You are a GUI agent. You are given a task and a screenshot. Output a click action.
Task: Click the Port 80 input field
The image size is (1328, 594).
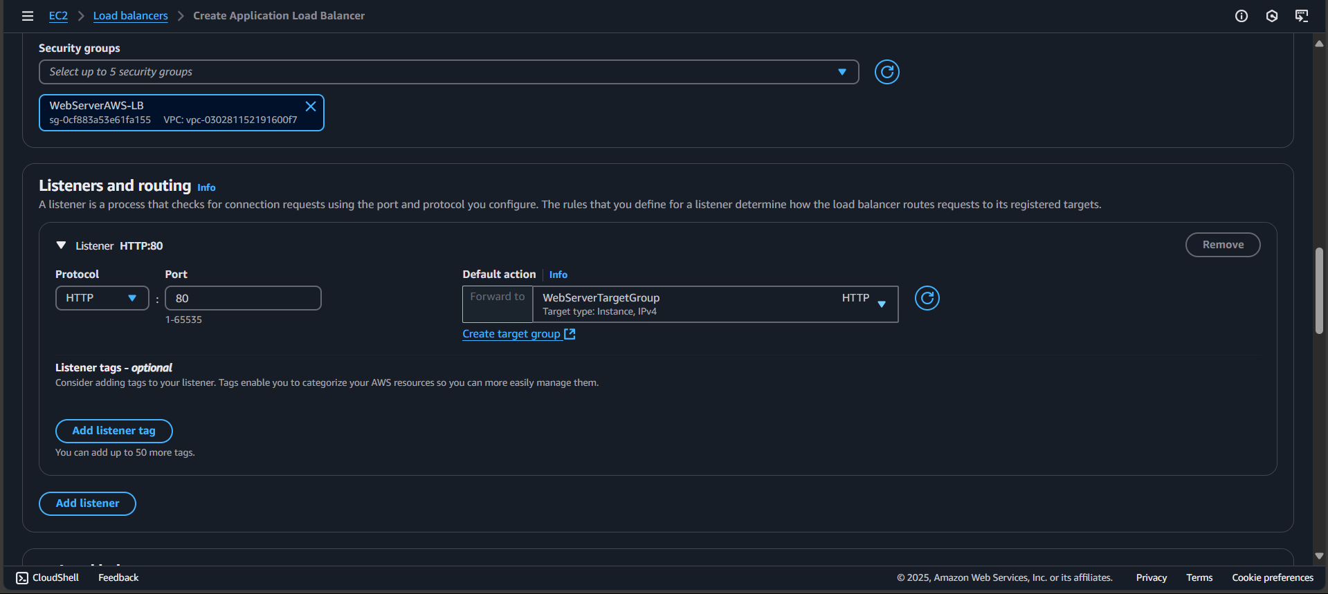click(x=243, y=298)
